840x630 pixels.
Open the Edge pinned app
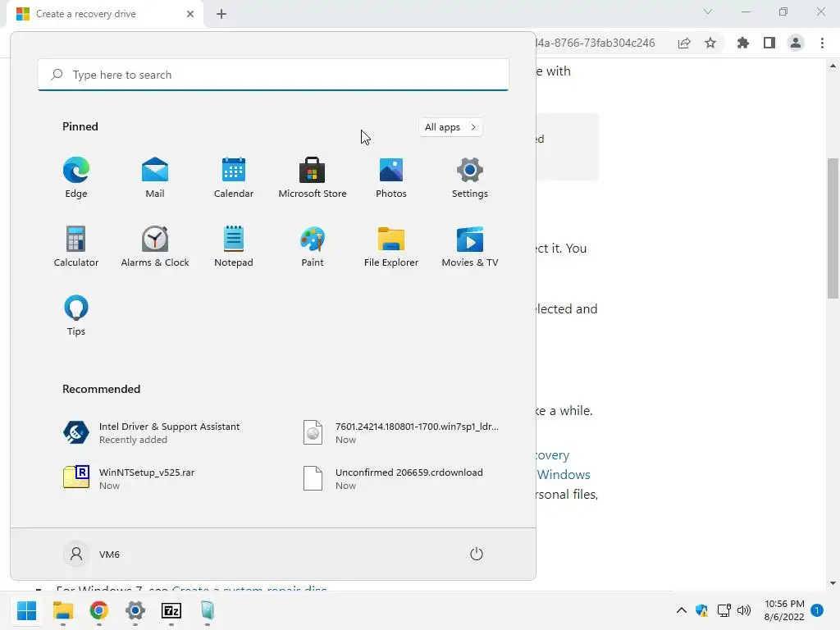(76, 178)
